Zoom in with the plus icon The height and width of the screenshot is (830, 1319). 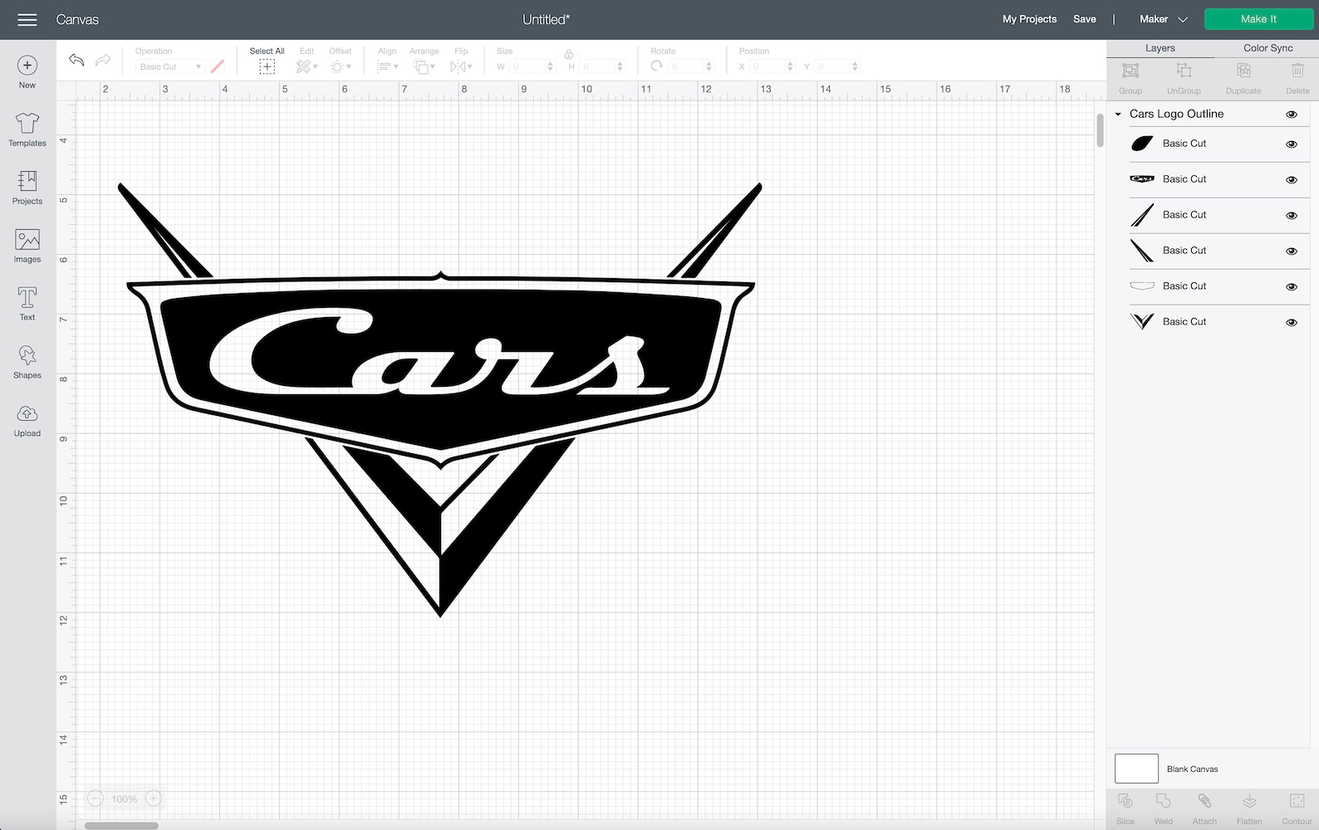coord(153,798)
